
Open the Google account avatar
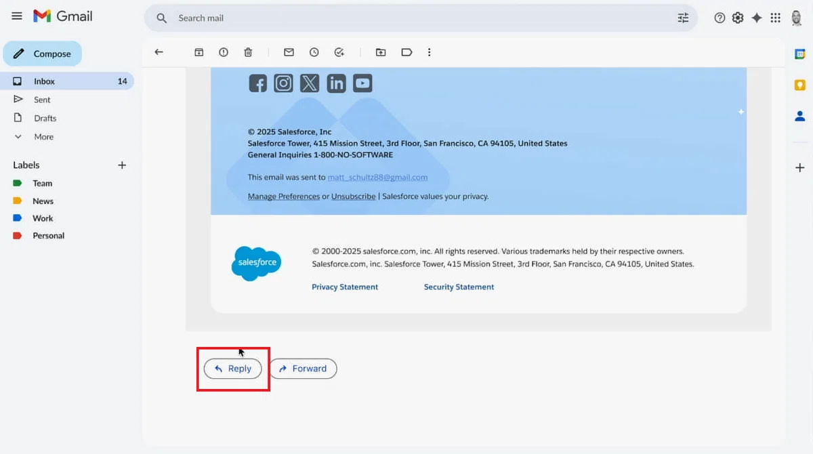(797, 18)
